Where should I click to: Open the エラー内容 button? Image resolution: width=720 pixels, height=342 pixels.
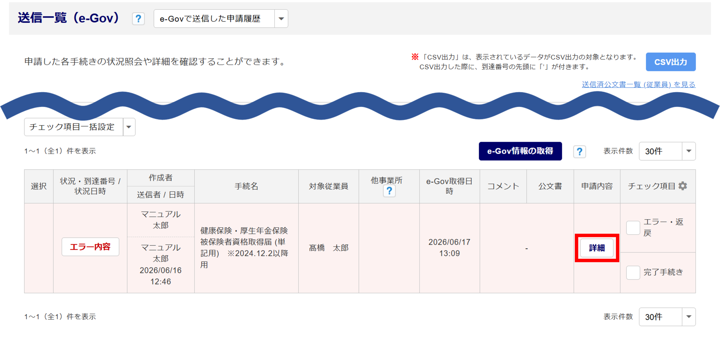90,247
